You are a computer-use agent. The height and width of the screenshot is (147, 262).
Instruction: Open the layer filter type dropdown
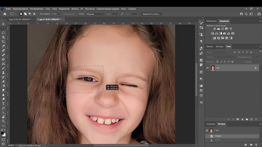pyautogui.click(x=216, y=52)
